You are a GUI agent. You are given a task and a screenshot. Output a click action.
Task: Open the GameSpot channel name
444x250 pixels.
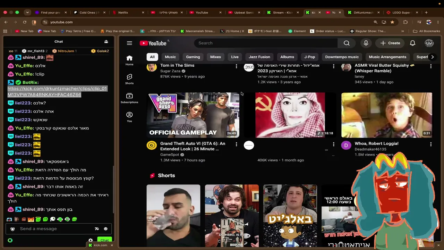click(169, 155)
